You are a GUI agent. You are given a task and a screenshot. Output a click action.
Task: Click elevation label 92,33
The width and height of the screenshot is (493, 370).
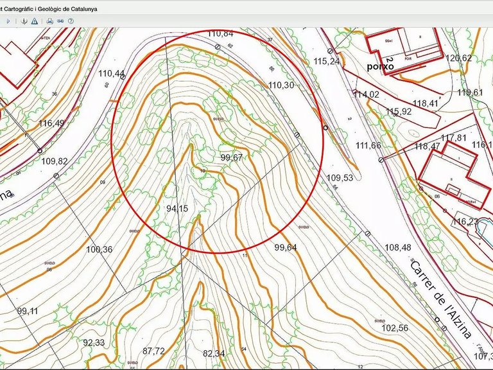94,342
